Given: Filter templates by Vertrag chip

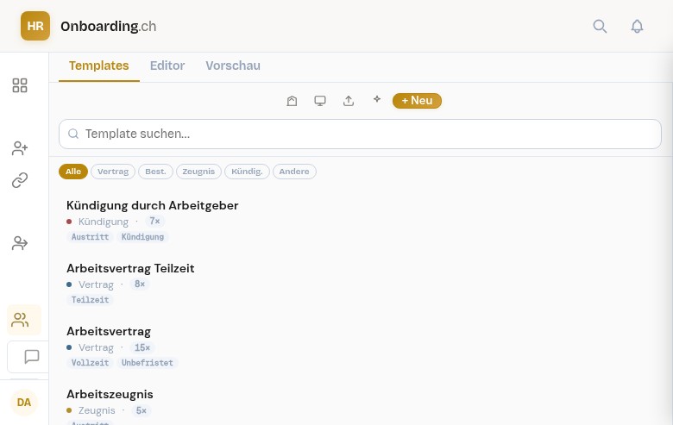Looking at the screenshot, I should pyautogui.click(x=113, y=172).
